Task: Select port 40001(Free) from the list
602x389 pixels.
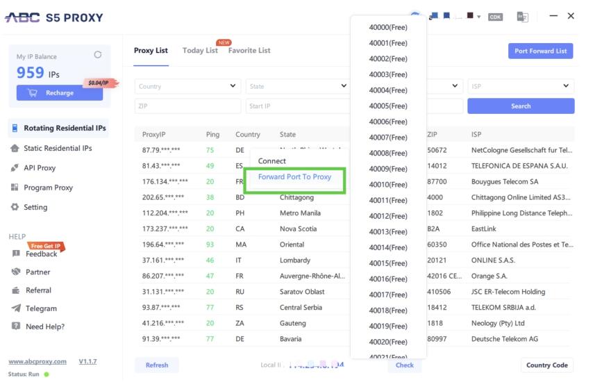Action: point(388,43)
